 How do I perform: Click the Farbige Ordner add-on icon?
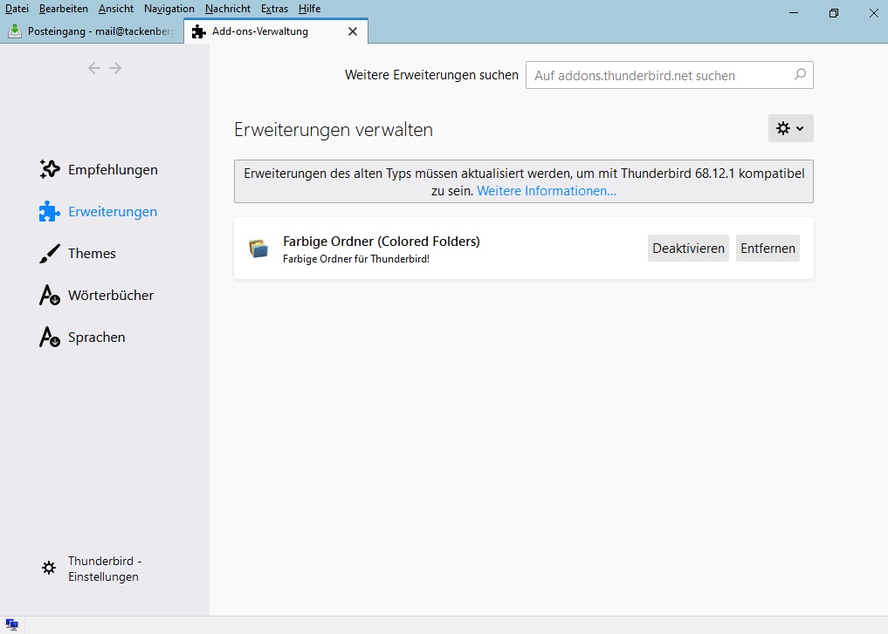(258, 249)
